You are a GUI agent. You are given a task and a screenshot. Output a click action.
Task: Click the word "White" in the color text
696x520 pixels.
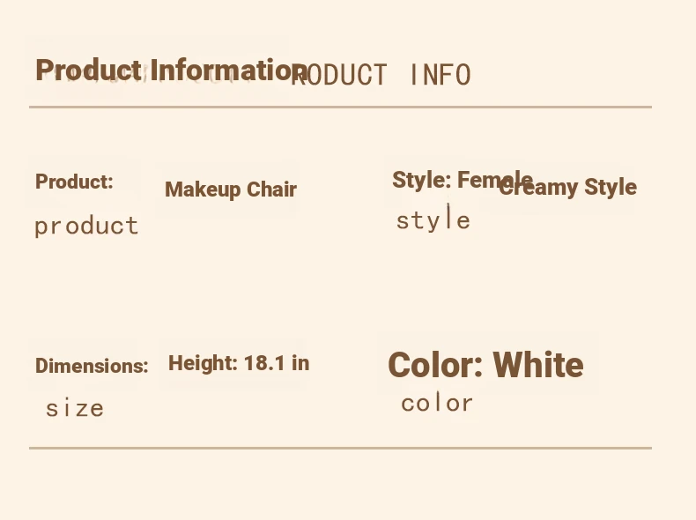[537, 365]
